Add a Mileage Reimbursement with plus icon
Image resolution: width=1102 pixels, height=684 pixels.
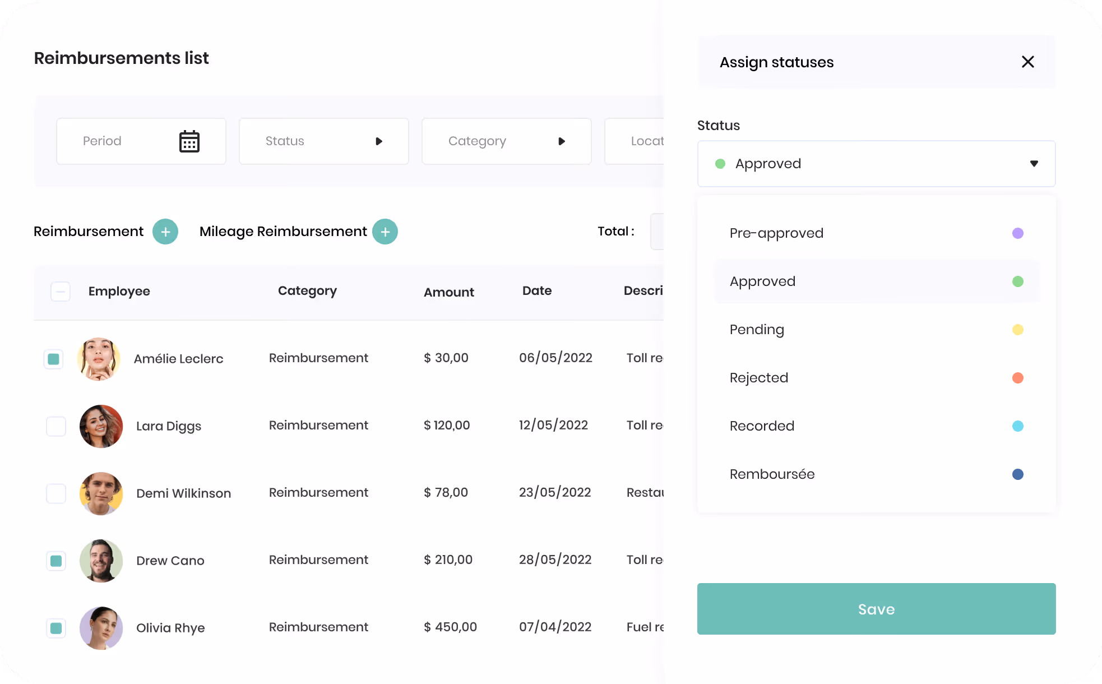385,232
